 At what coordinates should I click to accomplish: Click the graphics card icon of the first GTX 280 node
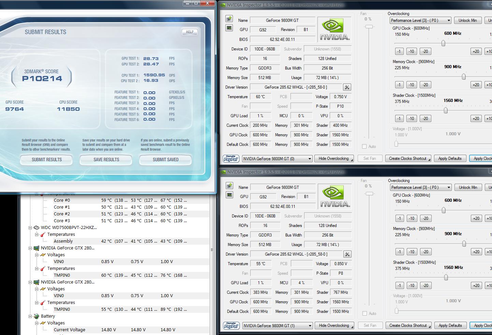(36, 248)
